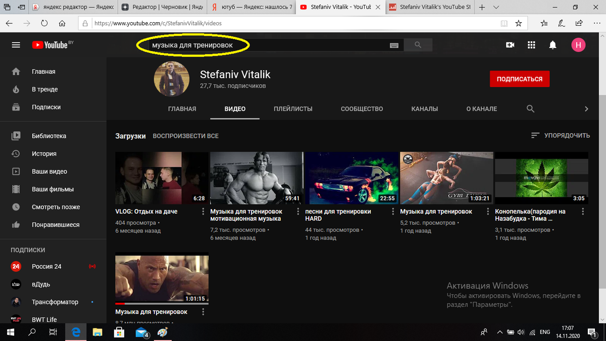Image resolution: width=606 pixels, height=341 pixels.
Task: Open the account avatar menu
Action: tap(578, 45)
